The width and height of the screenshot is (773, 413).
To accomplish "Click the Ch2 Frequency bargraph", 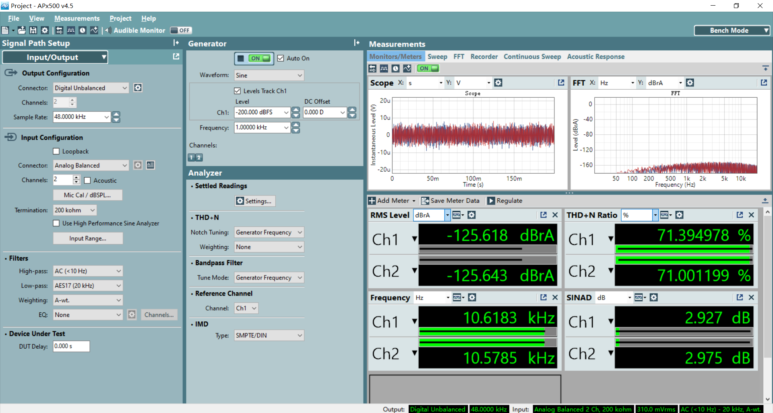I will click(x=488, y=343).
